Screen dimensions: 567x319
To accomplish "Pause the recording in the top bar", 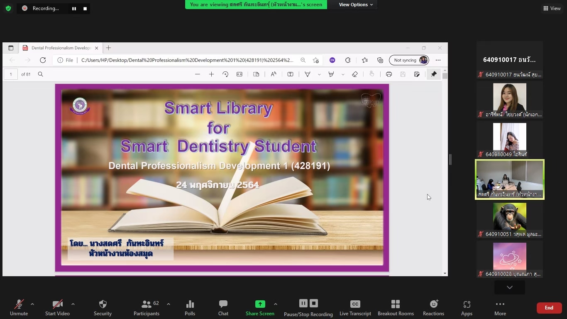I will point(74,8).
